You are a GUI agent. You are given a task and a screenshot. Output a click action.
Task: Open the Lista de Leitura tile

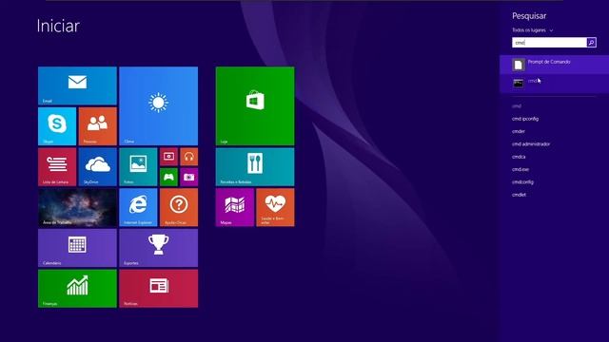[57, 167]
